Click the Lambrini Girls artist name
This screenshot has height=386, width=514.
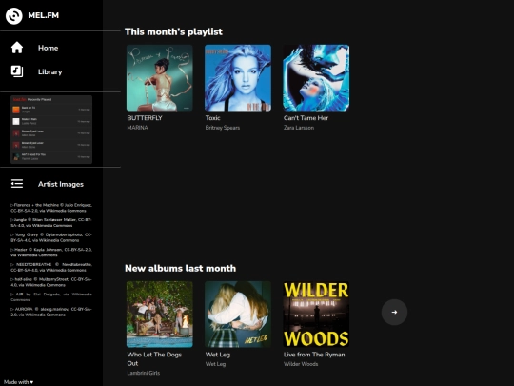click(143, 373)
